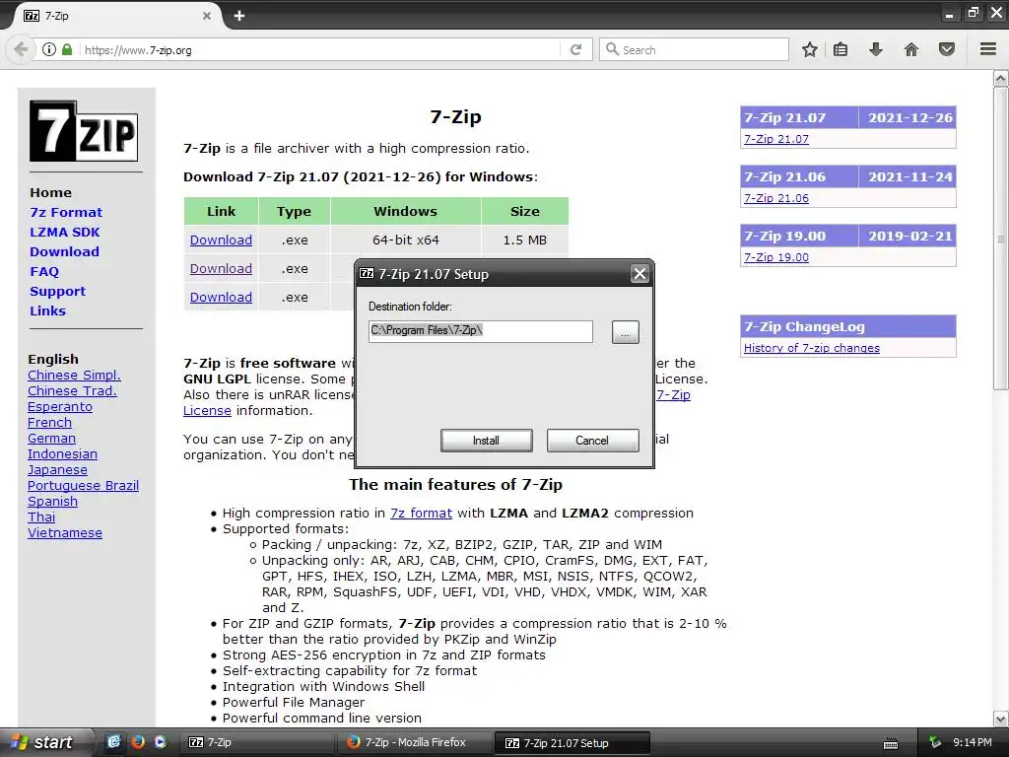This screenshot has height=757, width=1009.
Task: Close the 7-Zip browser tab
Action: click(207, 16)
